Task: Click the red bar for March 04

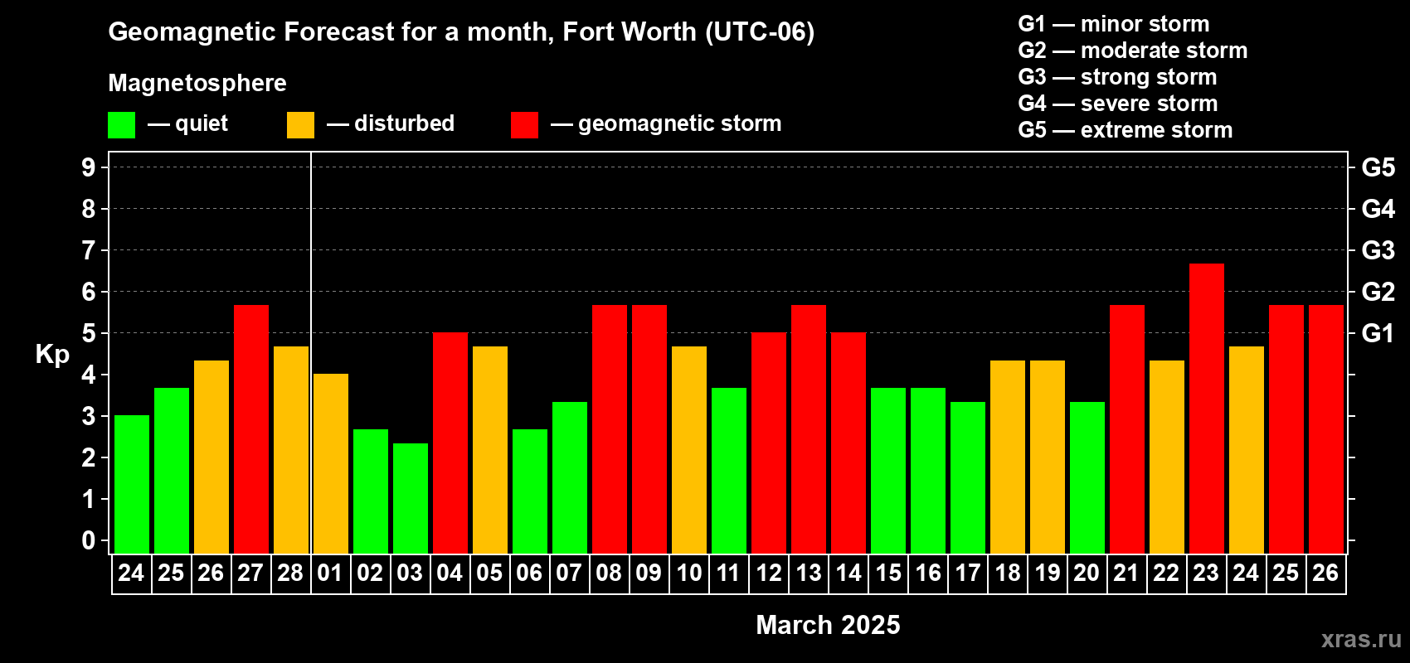Action: click(x=450, y=443)
